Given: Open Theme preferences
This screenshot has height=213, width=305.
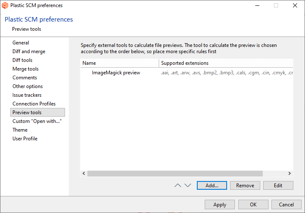Looking at the screenshot, I should [20, 130].
